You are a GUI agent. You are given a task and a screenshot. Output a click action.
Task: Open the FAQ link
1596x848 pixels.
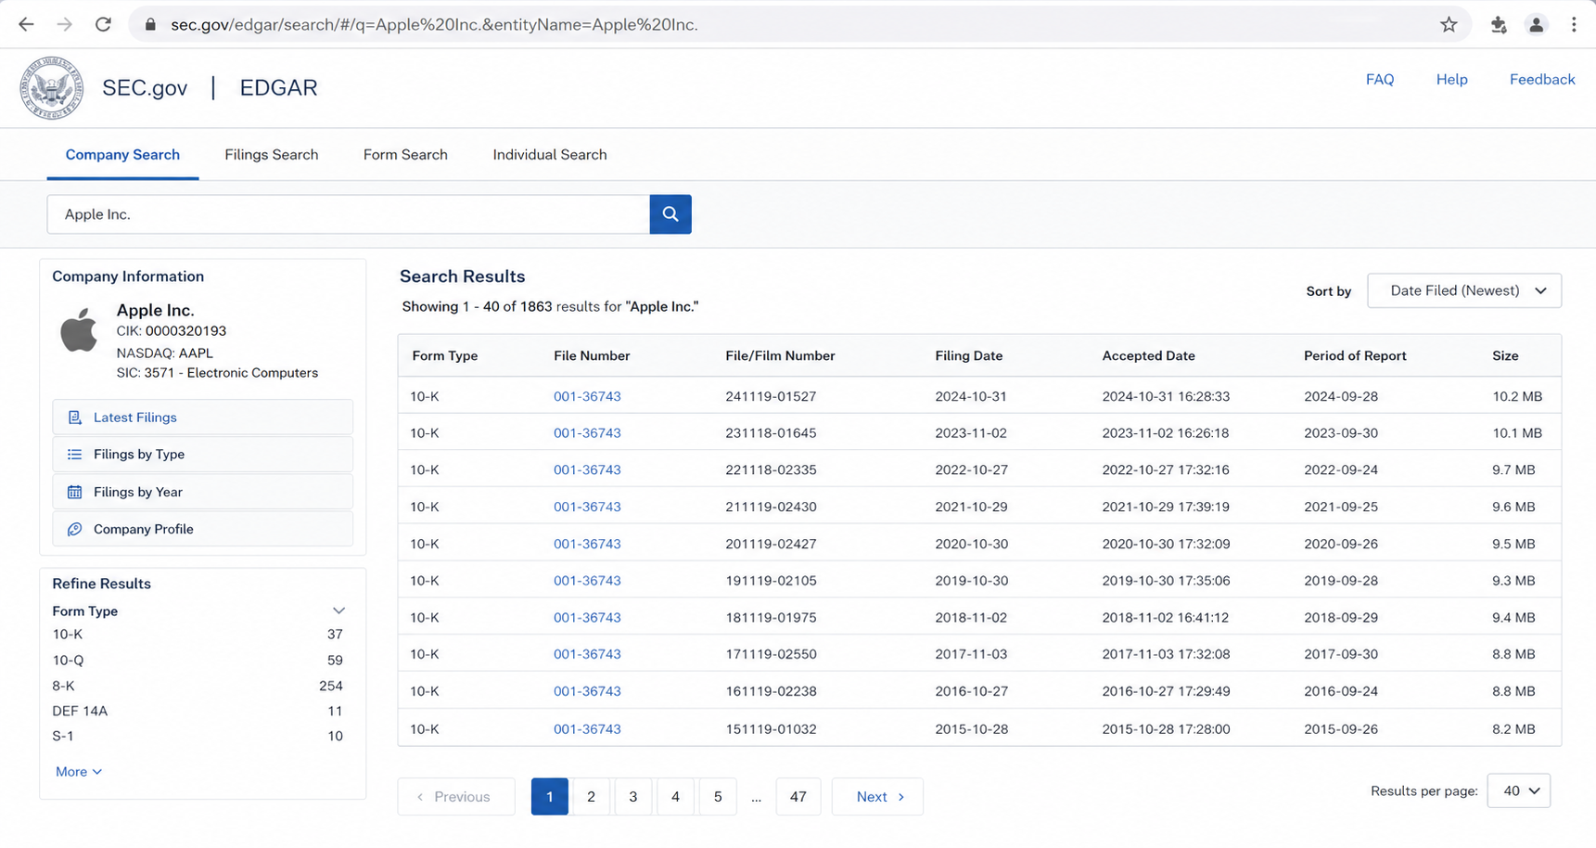pyautogui.click(x=1380, y=80)
